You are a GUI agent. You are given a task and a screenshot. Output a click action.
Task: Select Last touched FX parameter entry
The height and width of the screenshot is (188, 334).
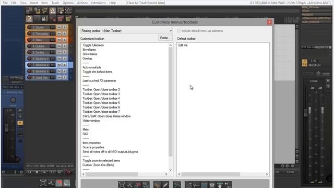coord(99,81)
